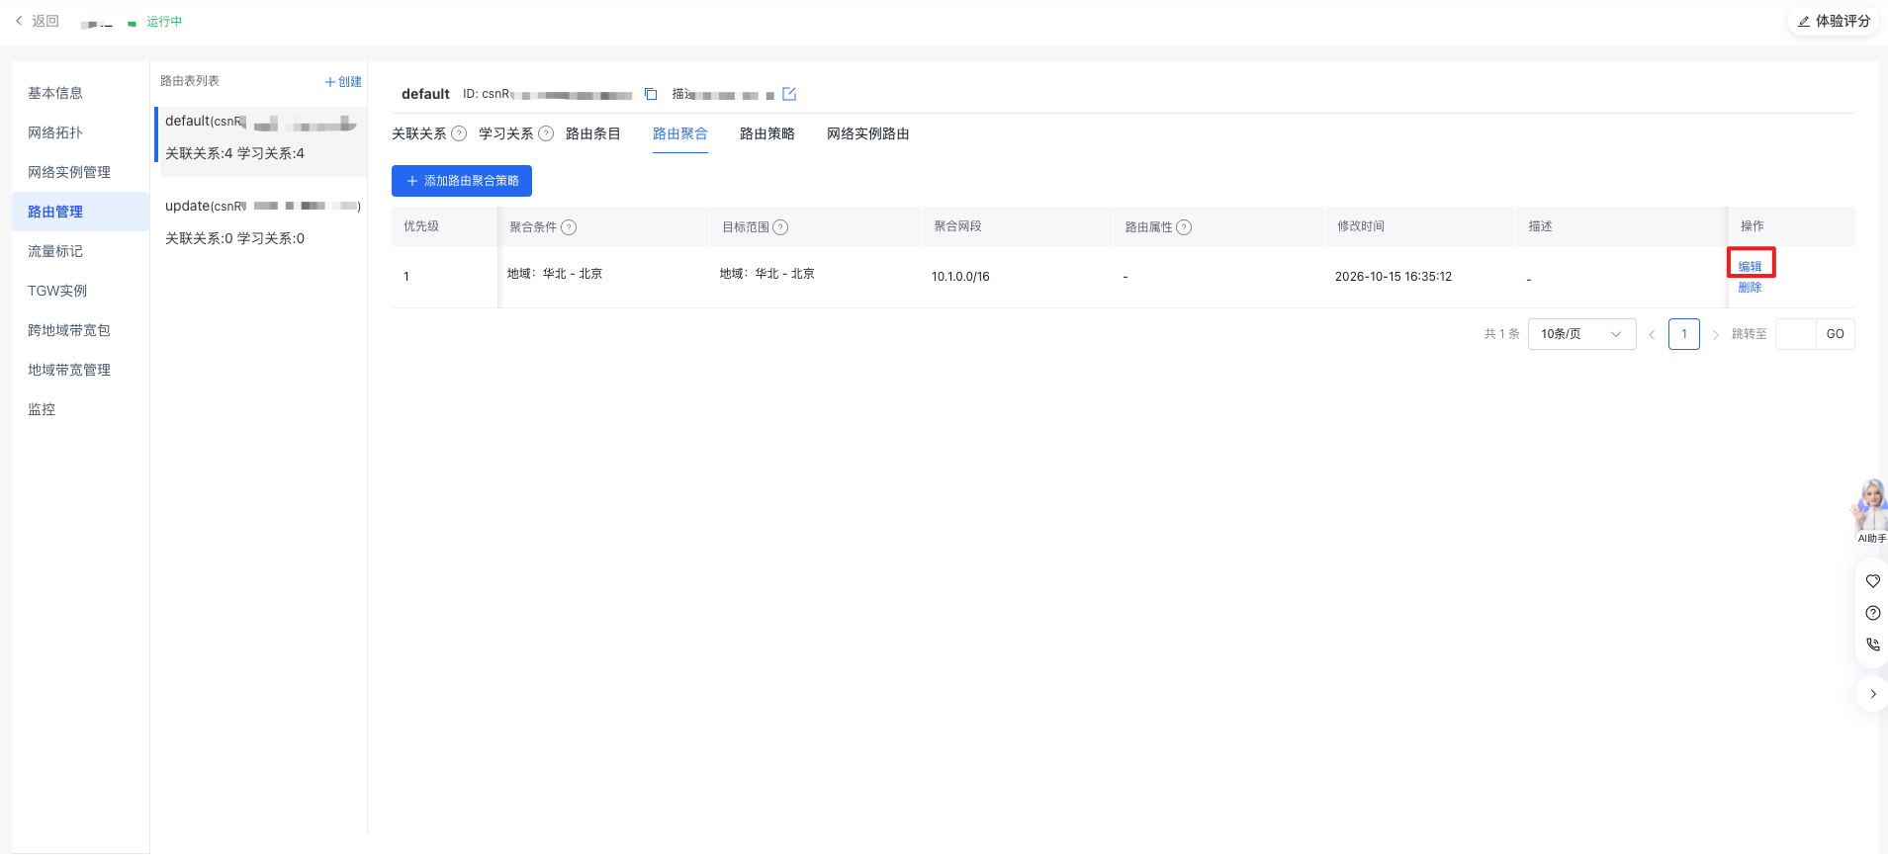Click the GO jump button
Image resolution: width=1888 pixels, height=862 pixels.
[x=1836, y=334]
